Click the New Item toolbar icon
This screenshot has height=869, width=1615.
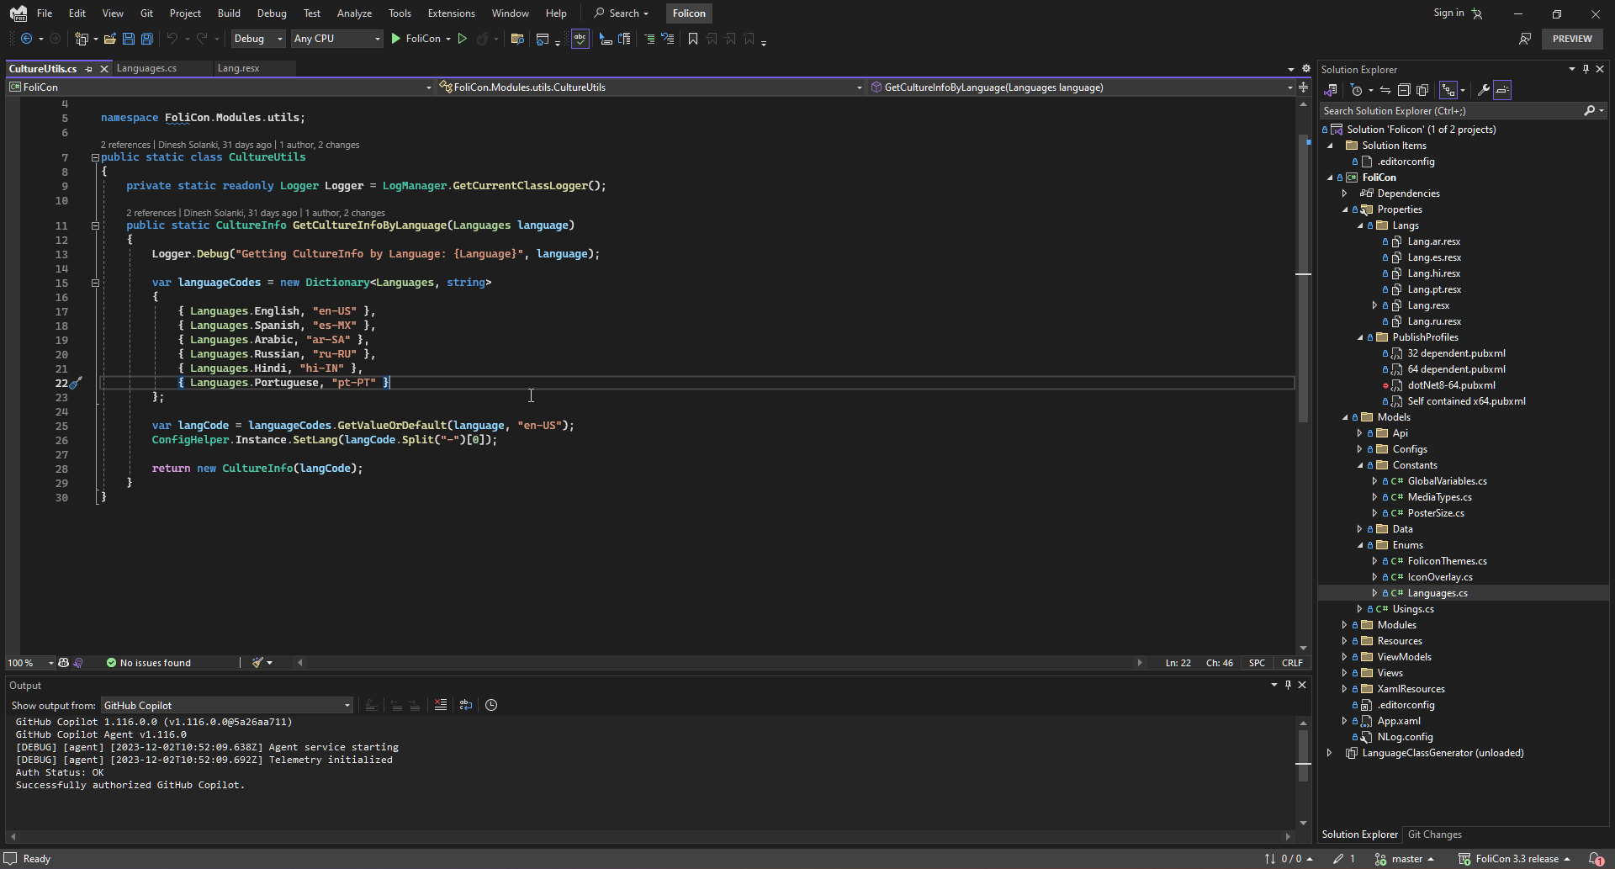pos(82,39)
